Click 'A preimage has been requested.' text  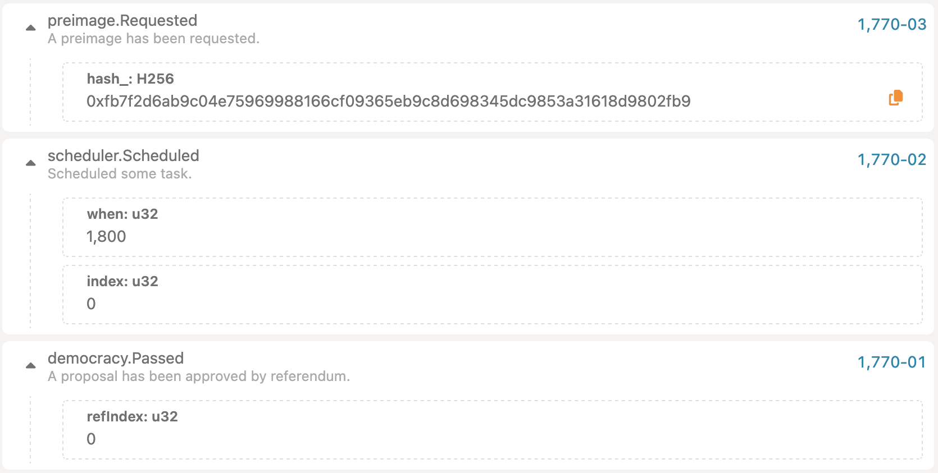point(153,39)
